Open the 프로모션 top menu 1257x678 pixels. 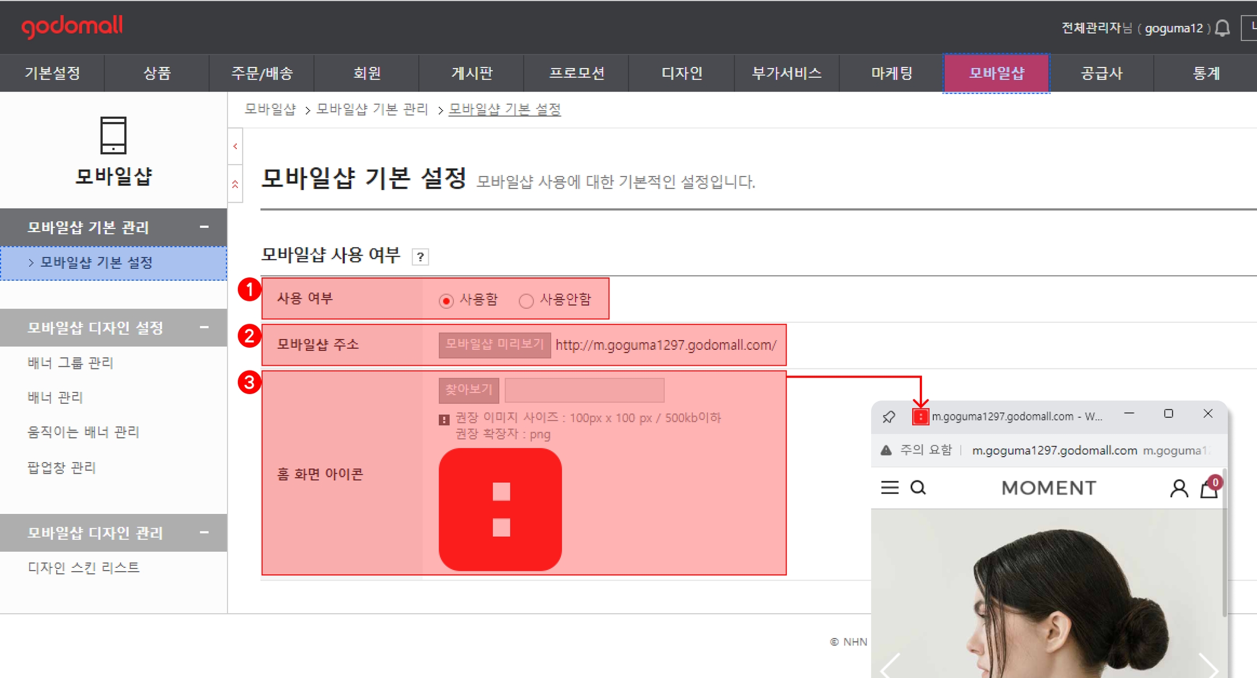point(576,73)
